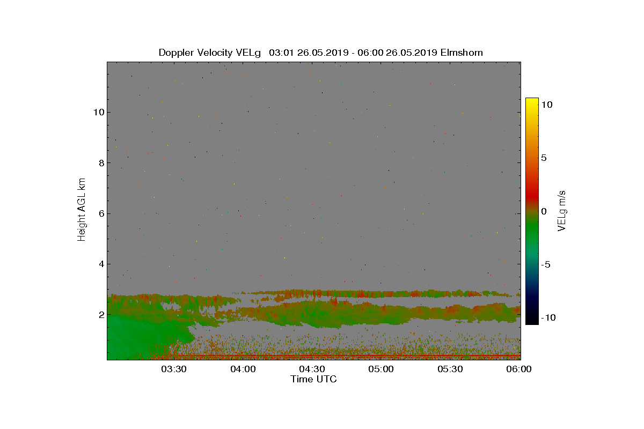Click the colorbar tick label -5
This screenshot has height=429, width=644.
click(546, 264)
